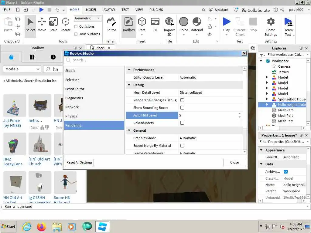Enable Collisions checkbox

76,26
